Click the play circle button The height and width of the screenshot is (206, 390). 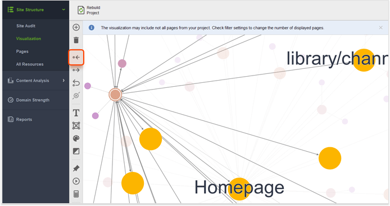[76, 181]
